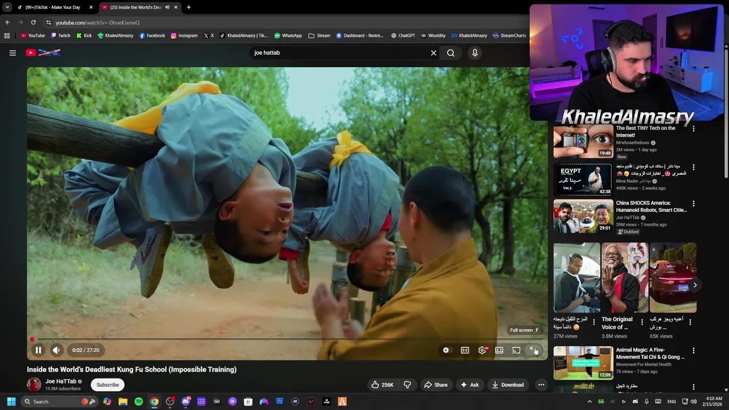This screenshot has width=729, height=410.
Task: Click the youtube.com address bar
Action: coord(285,23)
